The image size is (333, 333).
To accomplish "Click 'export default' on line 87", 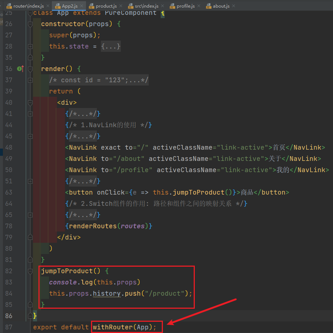I will pos(61,327).
